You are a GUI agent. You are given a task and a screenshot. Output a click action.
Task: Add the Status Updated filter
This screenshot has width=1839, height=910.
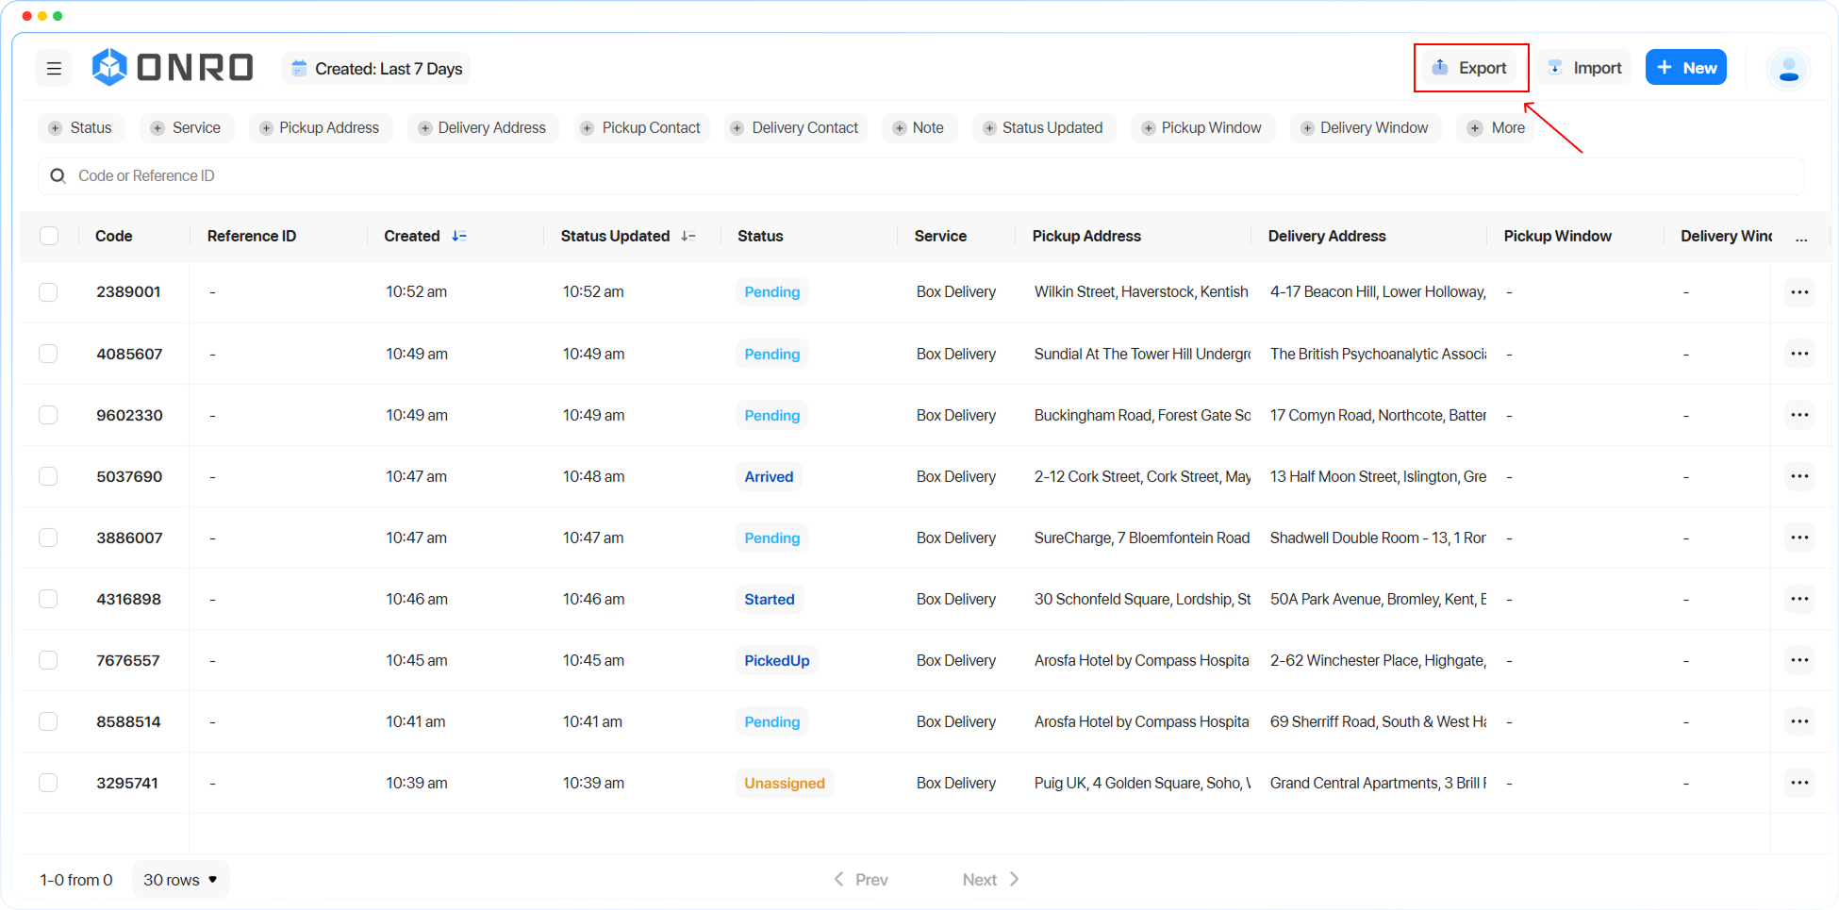pyautogui.click(x=1043, y=127)
